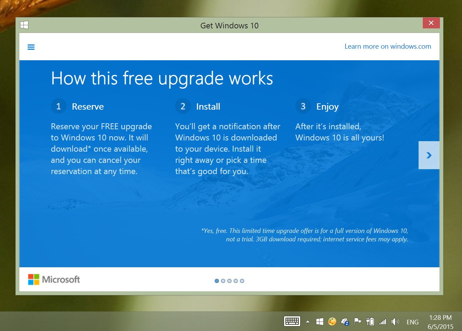Image resolution: width=462 pixels, height=331 pixels.
Task: Click the 'Yes, free' footnote text
Action: 304,235
